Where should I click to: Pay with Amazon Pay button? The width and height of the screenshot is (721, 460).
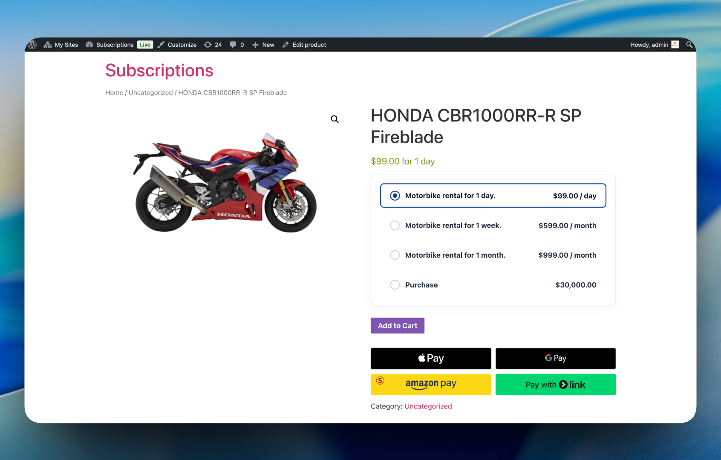coord(431,385)
